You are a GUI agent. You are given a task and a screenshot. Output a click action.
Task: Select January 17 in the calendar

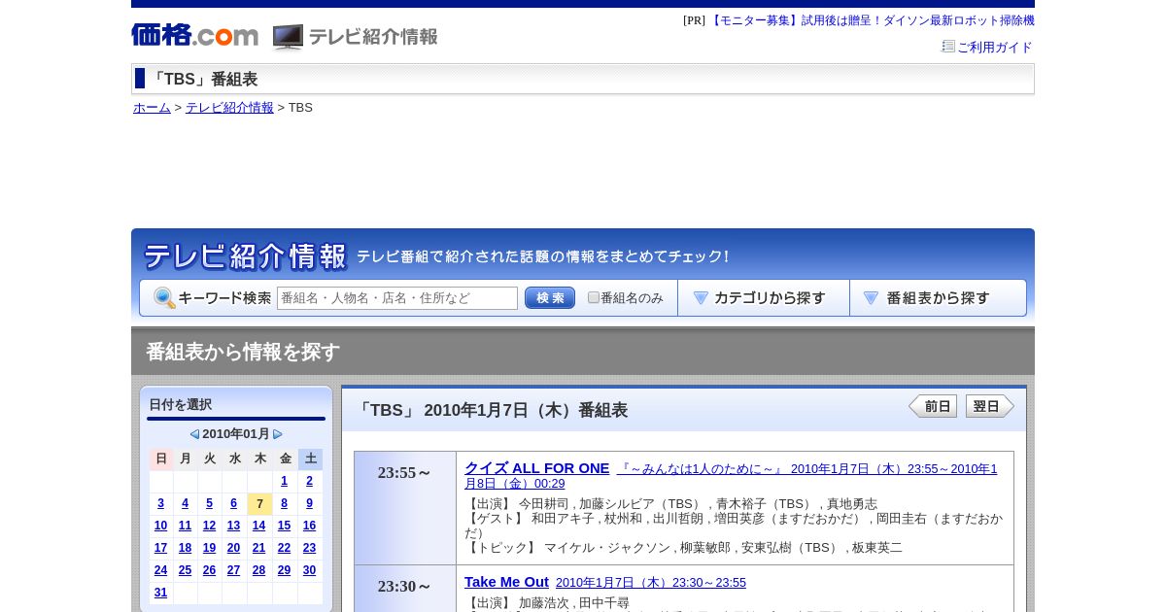[160, 548]
